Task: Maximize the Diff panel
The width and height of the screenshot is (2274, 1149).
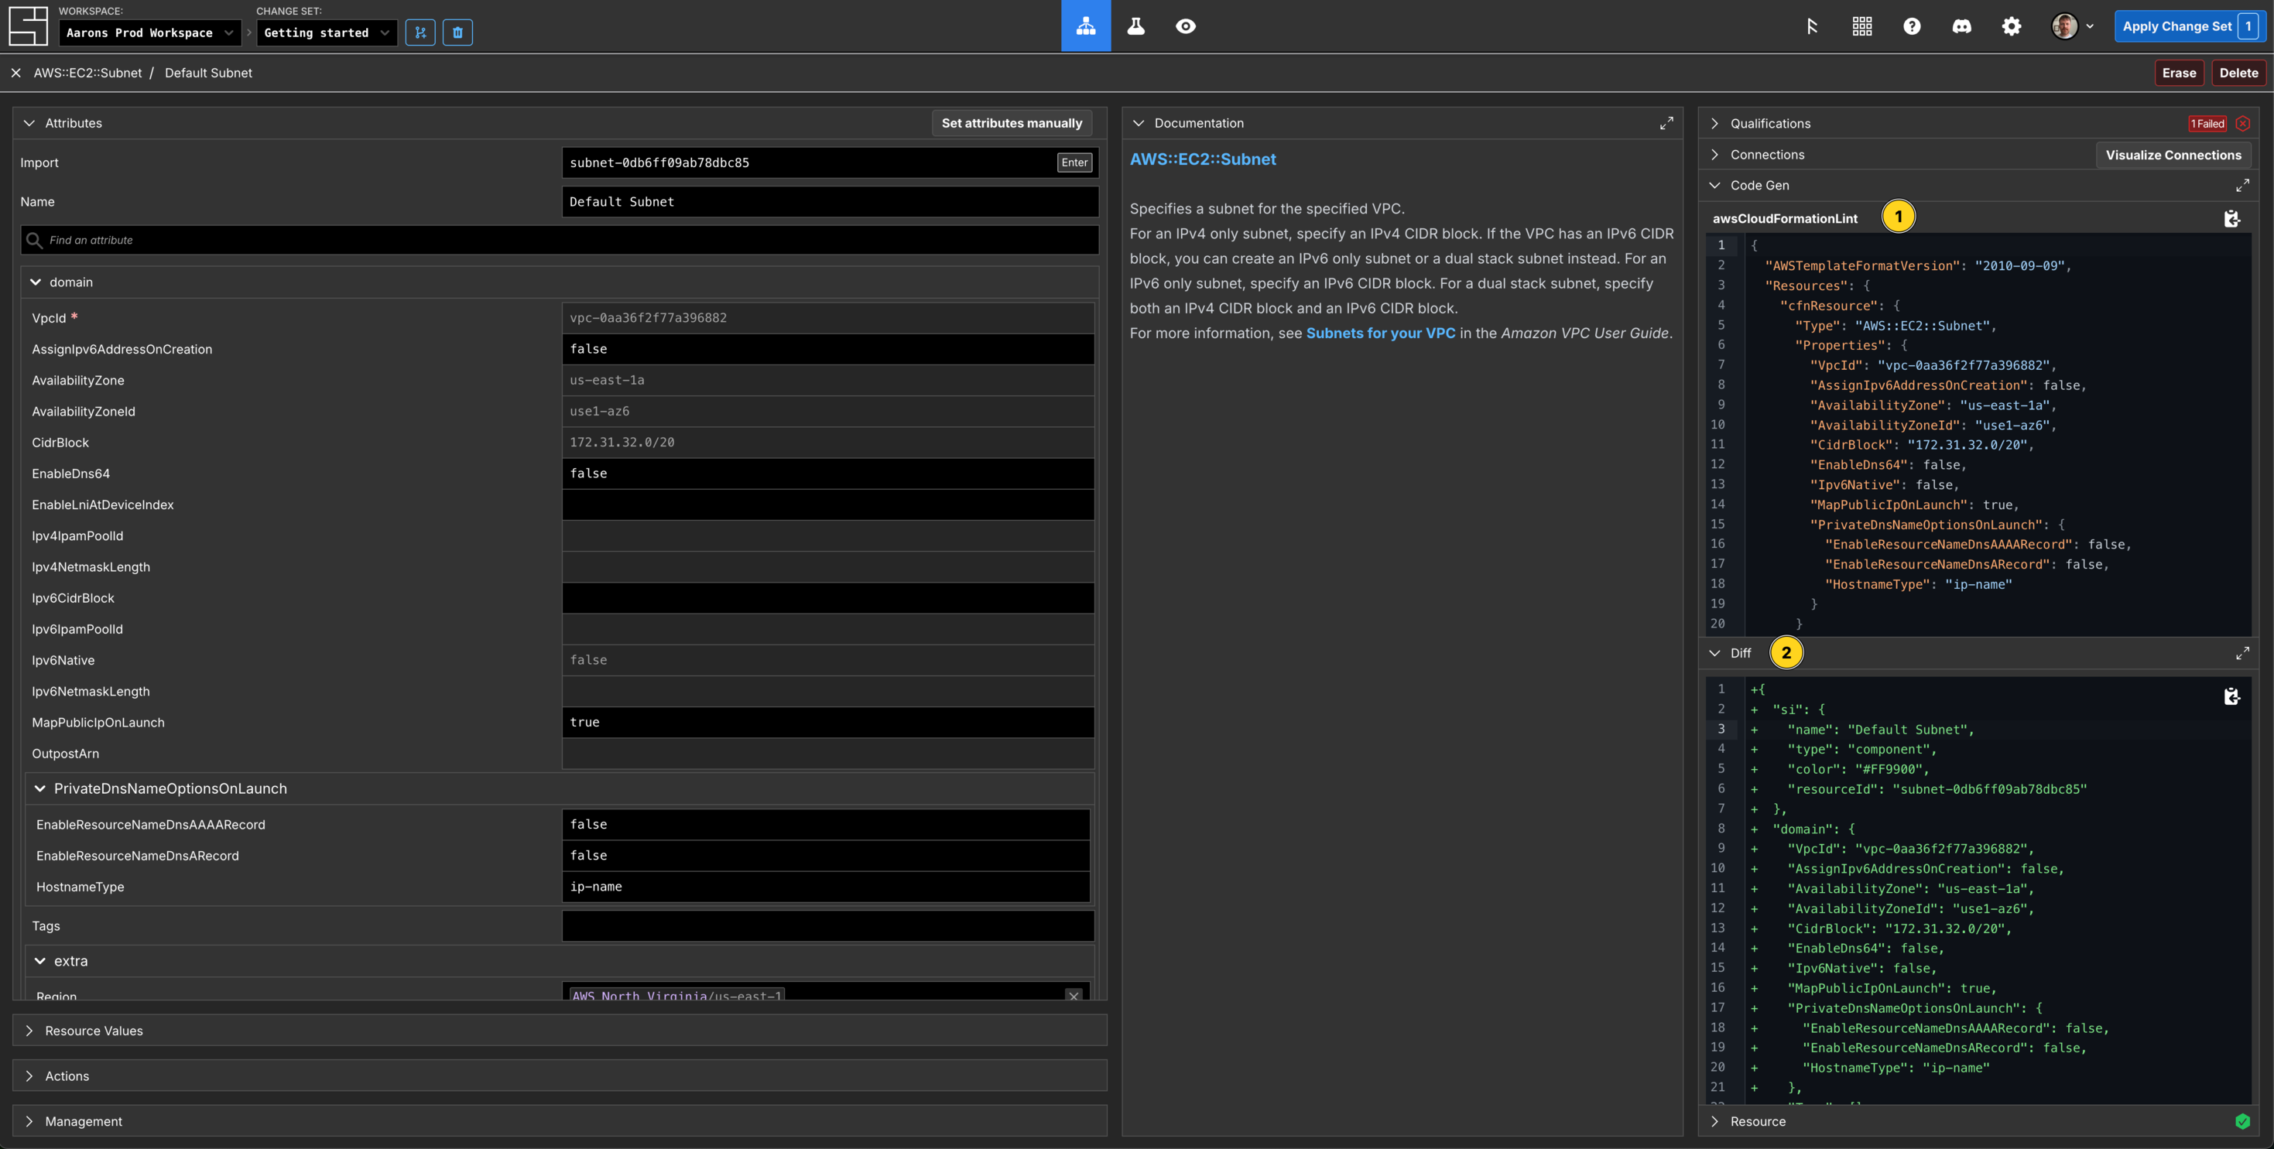Action: coord(2242,653)
